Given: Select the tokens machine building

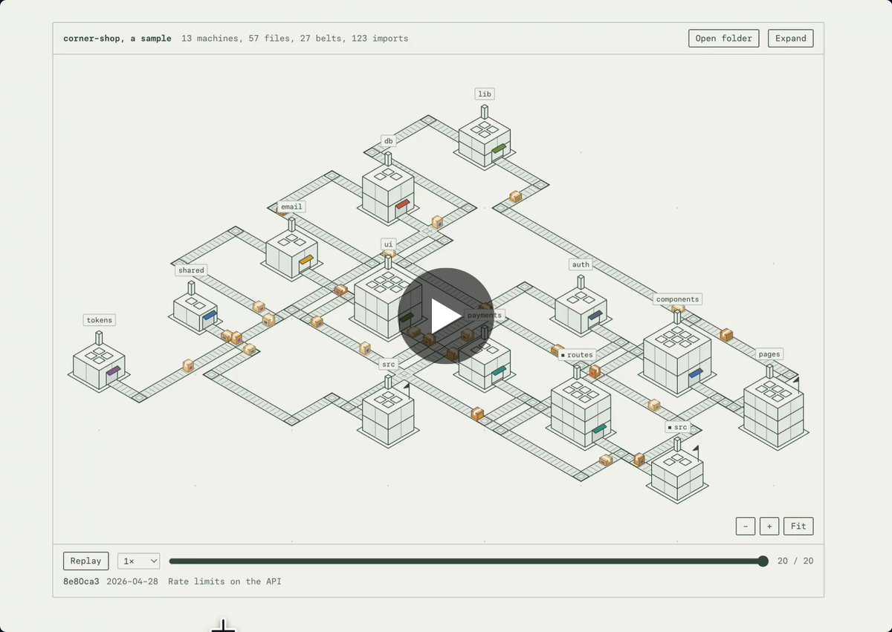Looking at the screenshot, I should click(x=98, y=365).
